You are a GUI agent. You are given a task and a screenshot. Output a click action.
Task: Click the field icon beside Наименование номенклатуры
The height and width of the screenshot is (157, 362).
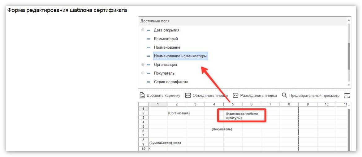pos(149,56)
